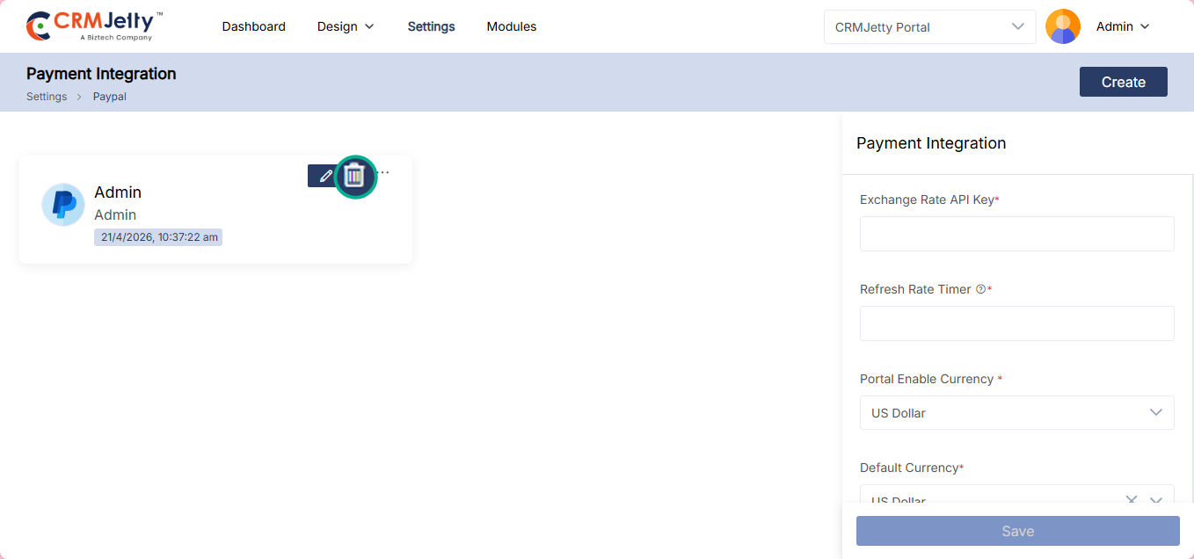Go to the Dashboard menu item
This screenshot has height=559, width=1194.
point(253,26)
